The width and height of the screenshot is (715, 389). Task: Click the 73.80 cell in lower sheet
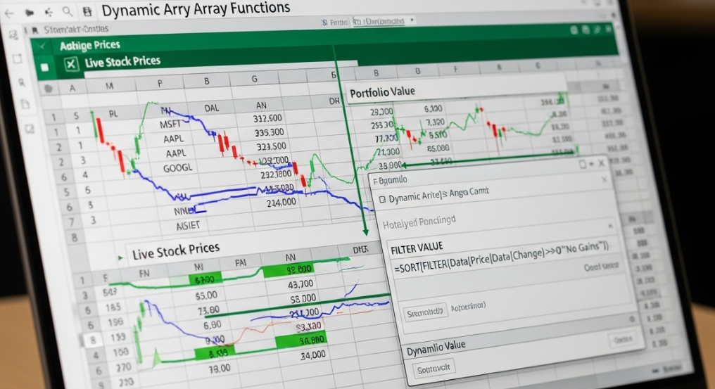click(208, 310)
